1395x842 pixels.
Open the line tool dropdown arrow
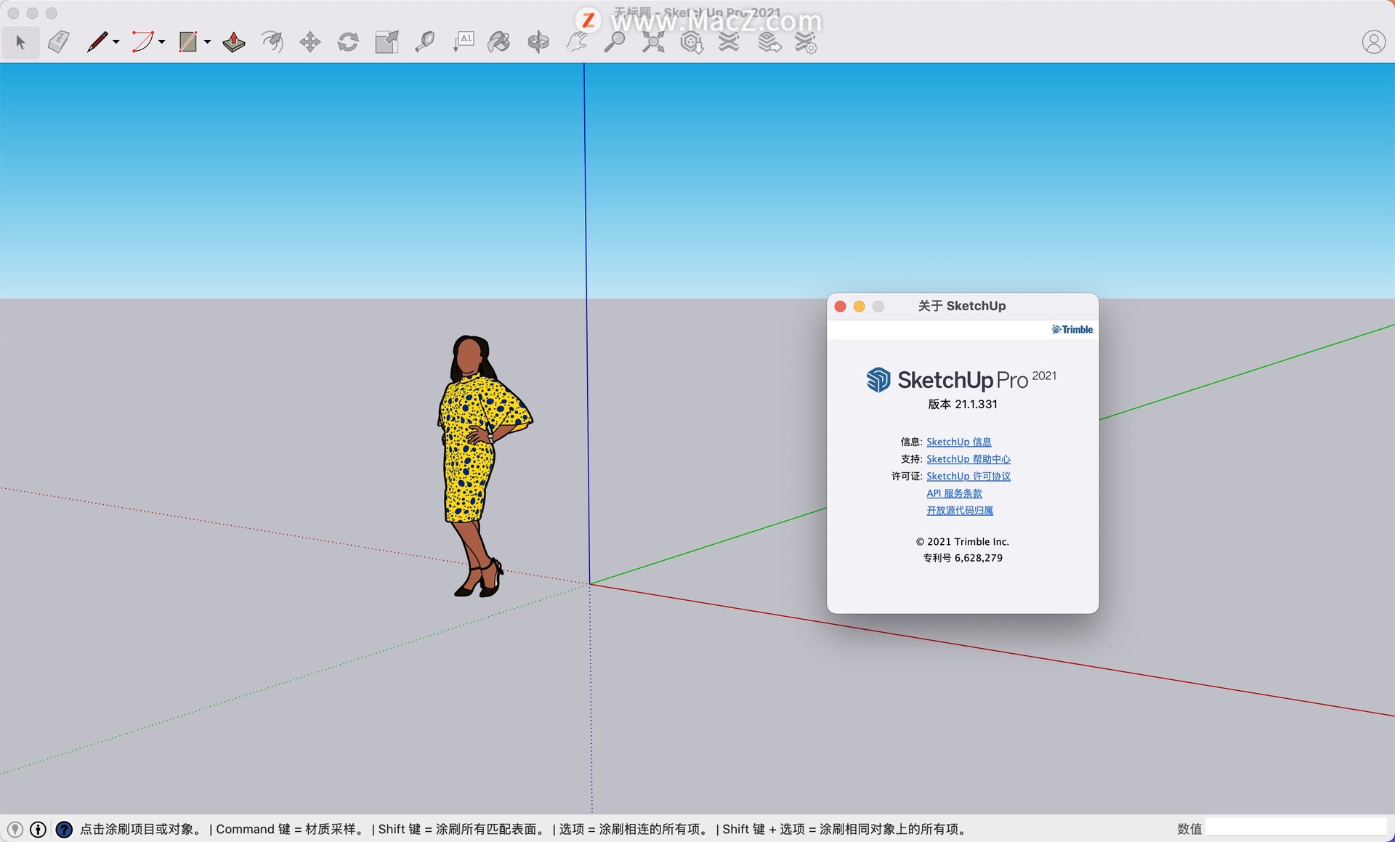point(116,42)
